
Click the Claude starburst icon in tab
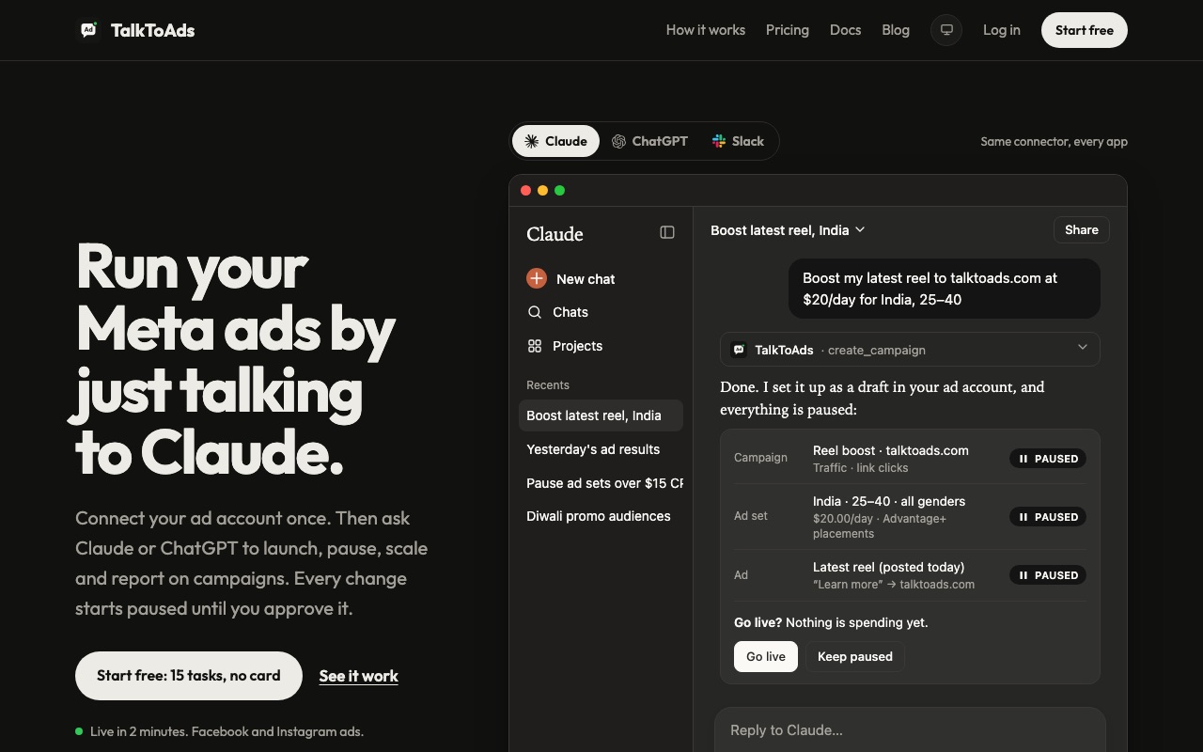[x=532, y=141]
